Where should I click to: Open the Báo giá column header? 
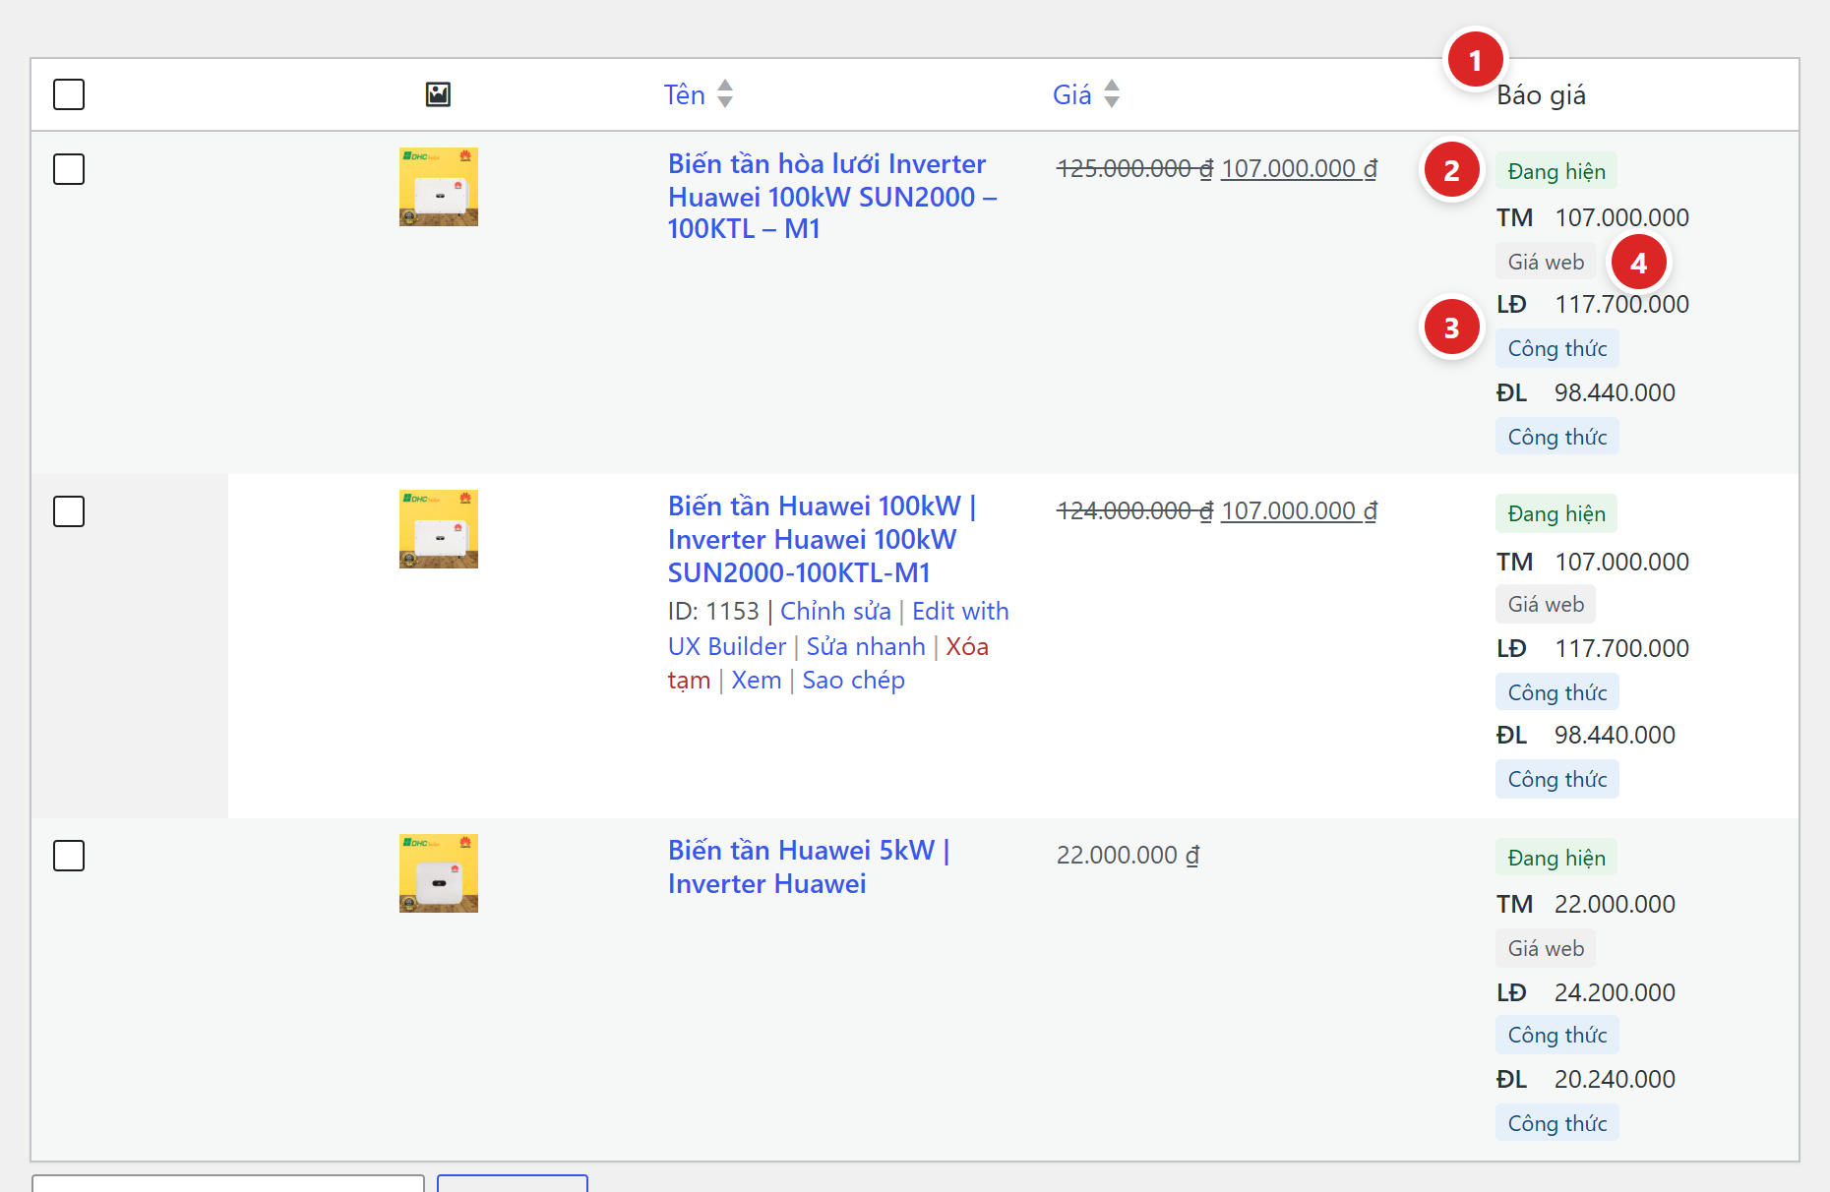tap(1541, 95)
